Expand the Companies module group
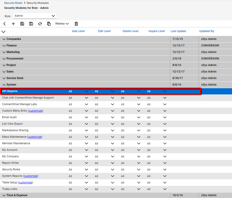Image resolution: width=232 pixels, height=198 pixels. [4, 39]
